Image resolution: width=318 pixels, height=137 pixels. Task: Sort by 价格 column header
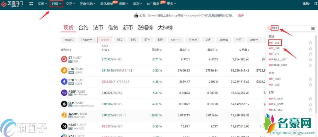point(105,50)
